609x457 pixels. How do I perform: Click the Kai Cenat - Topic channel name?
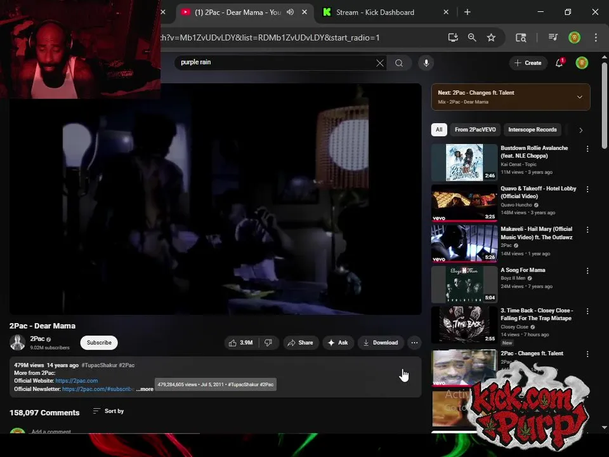pyautogui.click(x=518, y=164)
